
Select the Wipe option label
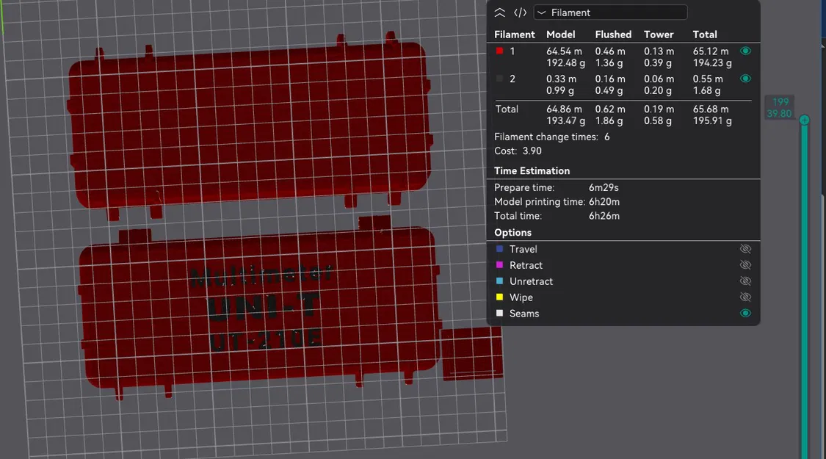click(x=521, y=297)
